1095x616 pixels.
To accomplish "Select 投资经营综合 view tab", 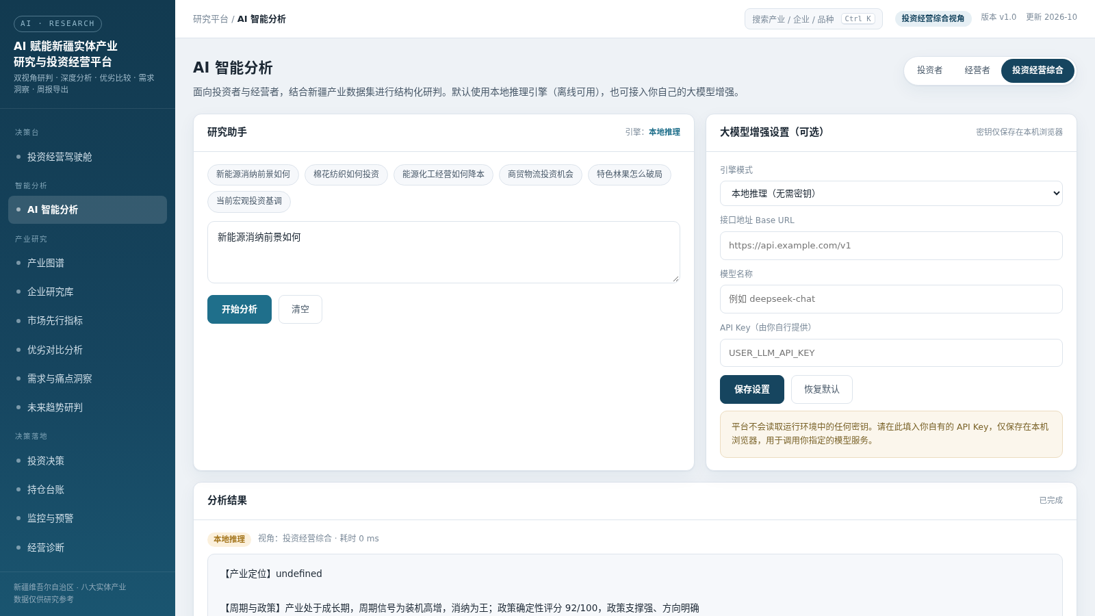I will 1038,70.
